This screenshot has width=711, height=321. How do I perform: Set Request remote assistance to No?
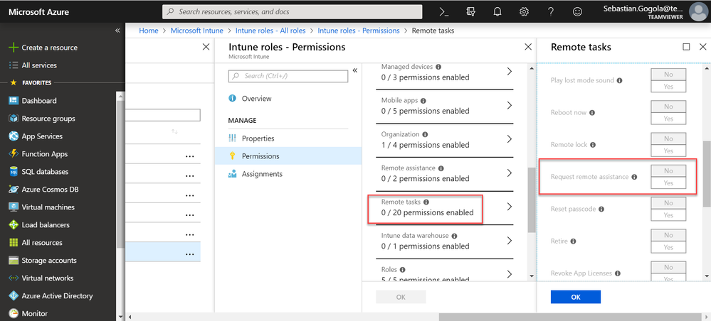(668, 170)
